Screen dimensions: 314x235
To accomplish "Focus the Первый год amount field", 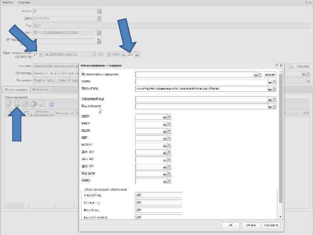I will click(x=158, y=202).
